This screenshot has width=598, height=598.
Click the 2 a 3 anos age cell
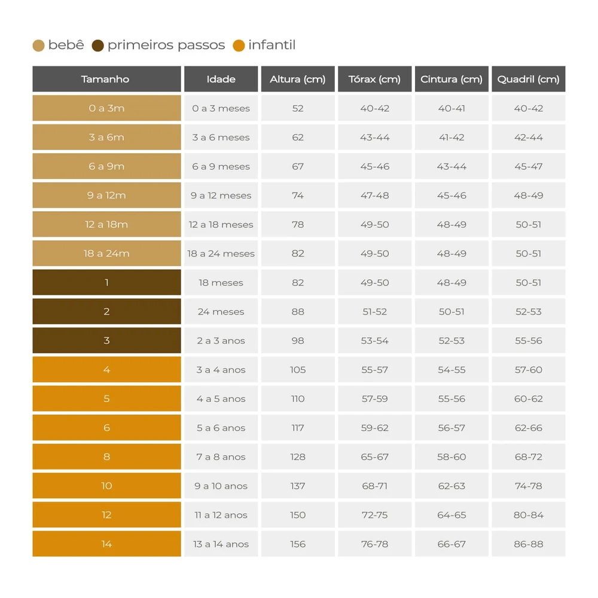(x=221, y=341)
